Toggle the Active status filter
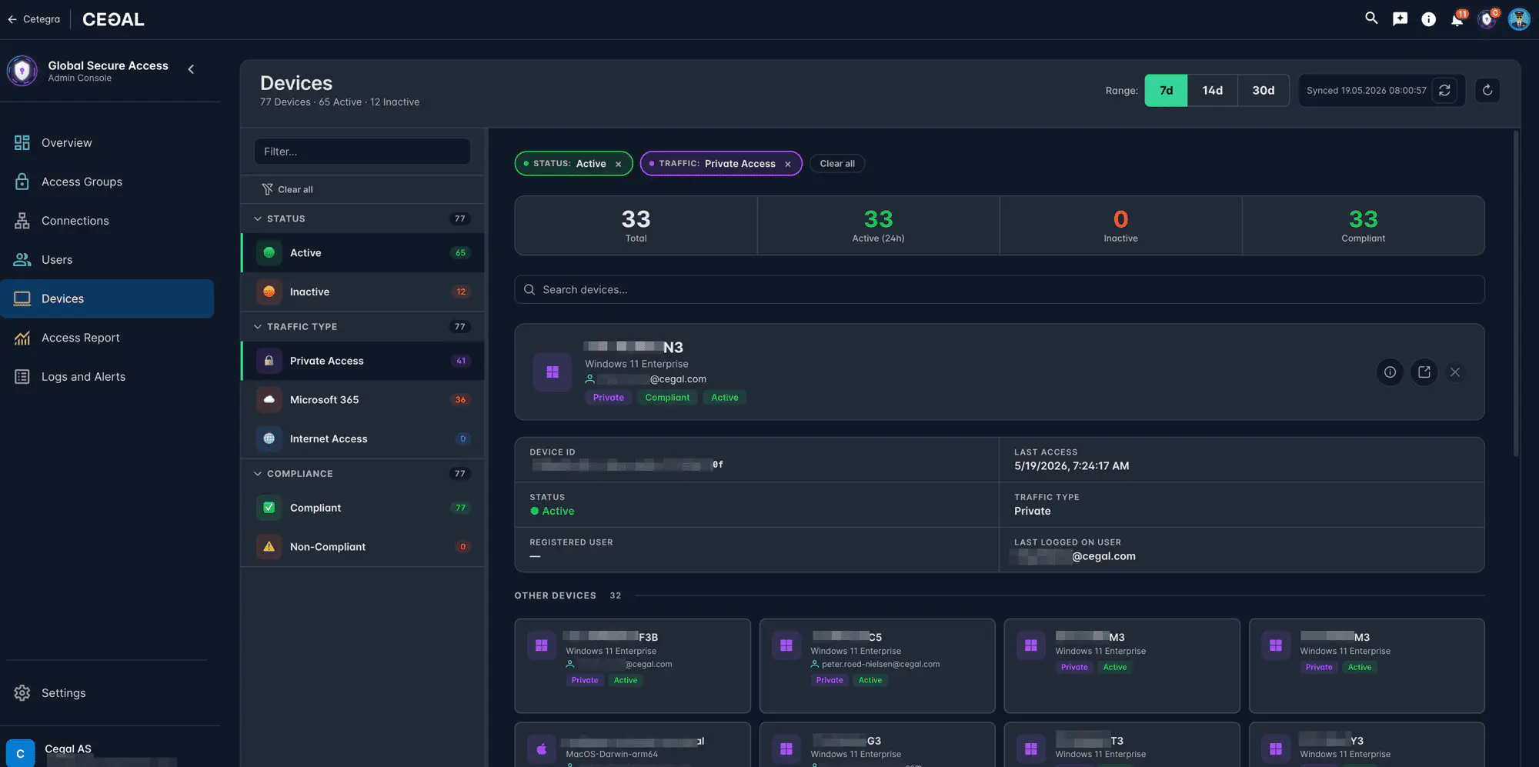Image resolution: width=1539 pixels, height=767 pixels. pos(362,253)
